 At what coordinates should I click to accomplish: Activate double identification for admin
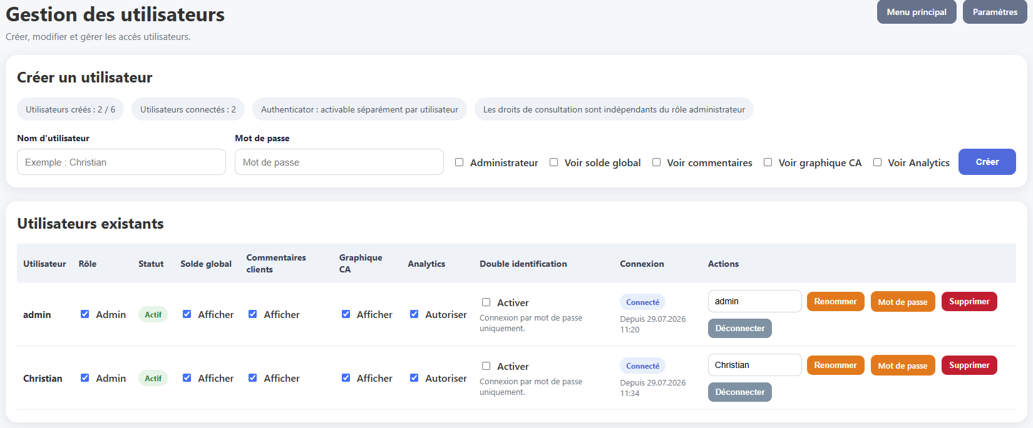click(x=486, y=302)
